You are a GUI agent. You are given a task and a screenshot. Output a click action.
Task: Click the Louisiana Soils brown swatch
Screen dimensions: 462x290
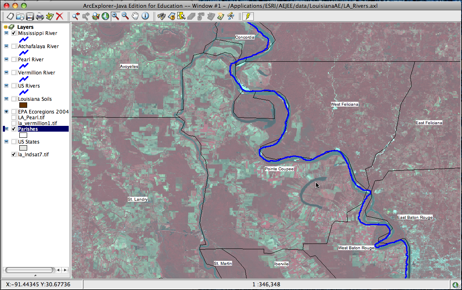[x=23, y=105]
